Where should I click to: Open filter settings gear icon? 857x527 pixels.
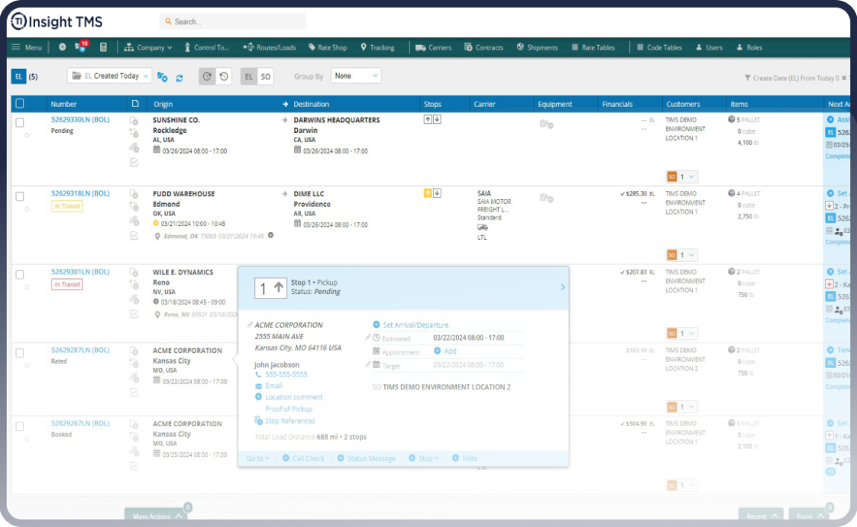pos(162,76)
